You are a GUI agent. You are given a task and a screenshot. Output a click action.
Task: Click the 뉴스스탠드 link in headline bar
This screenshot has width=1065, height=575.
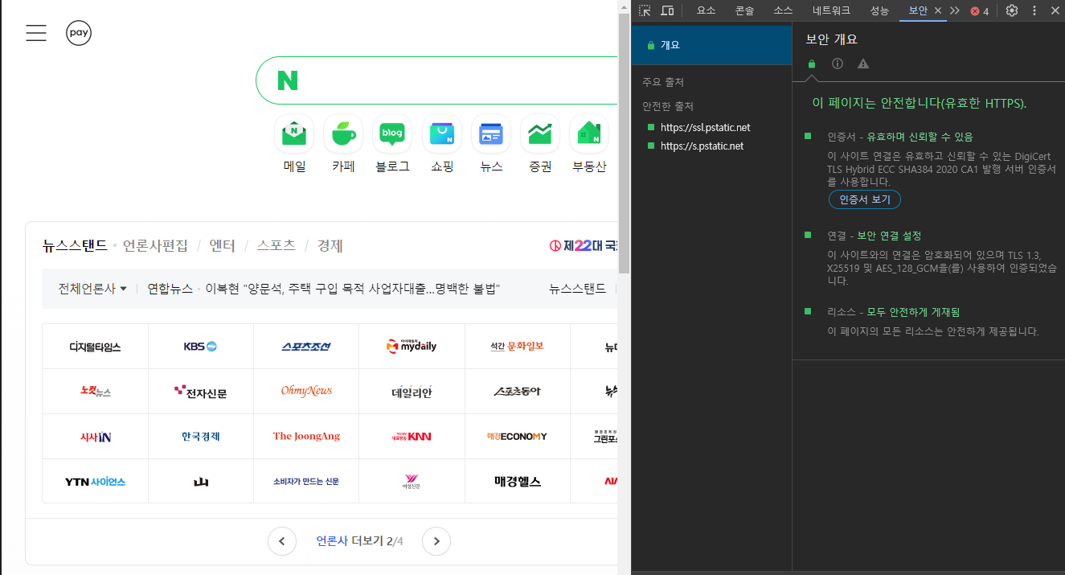577,288
